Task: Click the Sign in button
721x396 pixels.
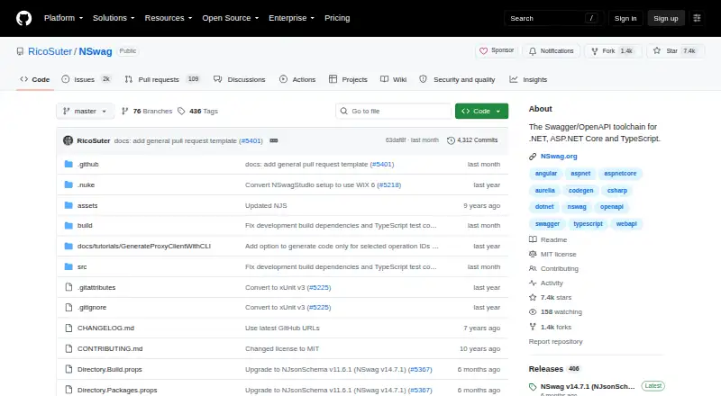Action: (625, 18)
